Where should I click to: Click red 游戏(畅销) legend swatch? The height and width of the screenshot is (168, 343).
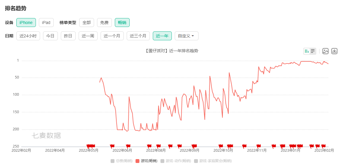click(138, 161)
